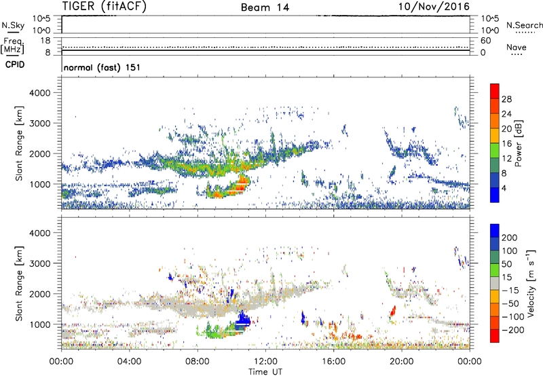
Task: Click the '-15' tick on the velocity colorbar
Action: point(510,290)
